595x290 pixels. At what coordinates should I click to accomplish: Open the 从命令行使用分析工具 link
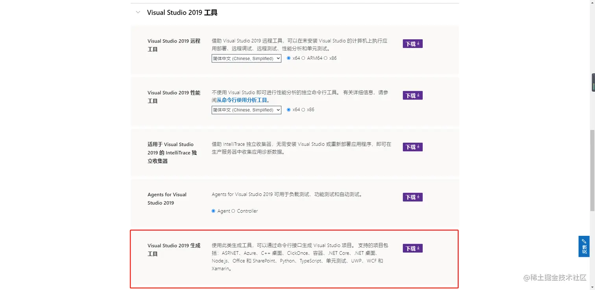[x=242, y=100]
